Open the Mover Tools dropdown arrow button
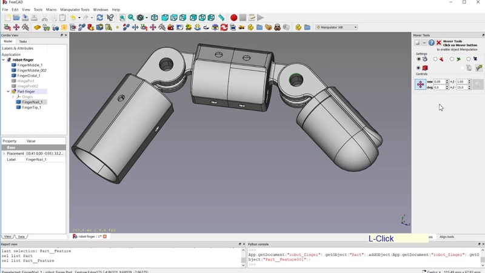485x273 pixels. click(x=424, y=42)
